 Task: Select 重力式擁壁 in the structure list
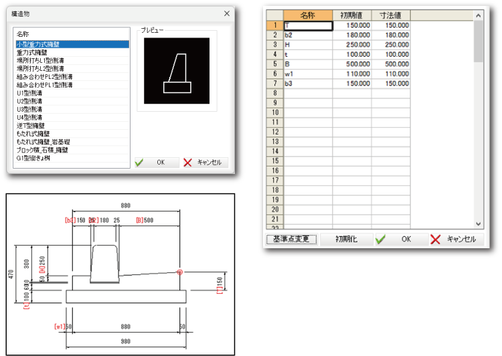(31, 52)
